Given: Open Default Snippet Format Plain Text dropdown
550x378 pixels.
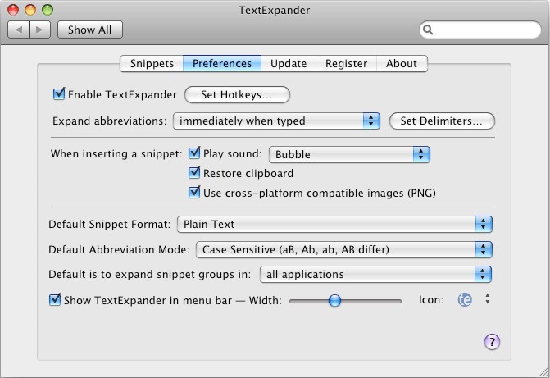Looking at the screenshot, I should point(334,225).
